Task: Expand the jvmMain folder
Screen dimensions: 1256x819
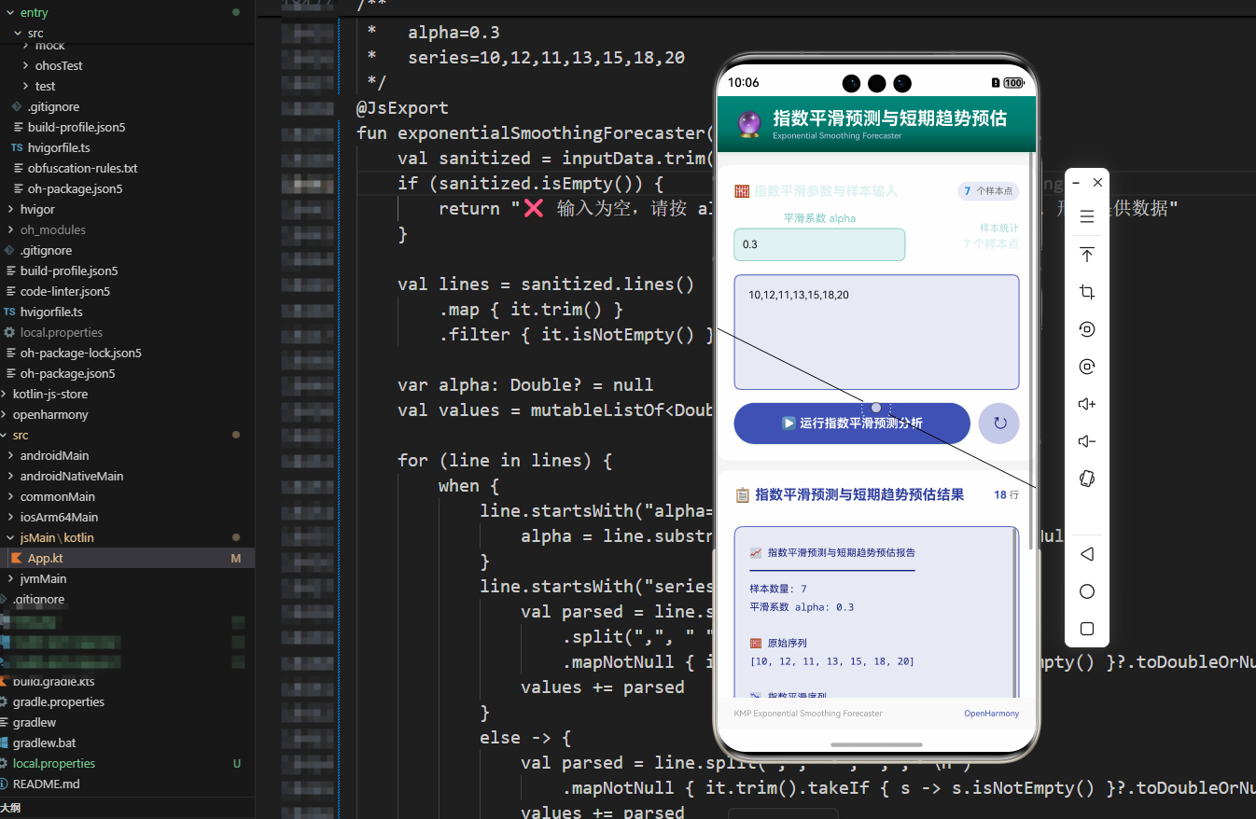Action: tap(10, 578)
